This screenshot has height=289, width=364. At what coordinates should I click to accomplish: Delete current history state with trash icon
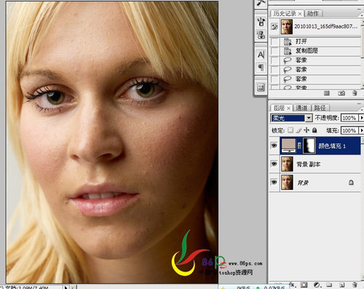coord(355,93)
